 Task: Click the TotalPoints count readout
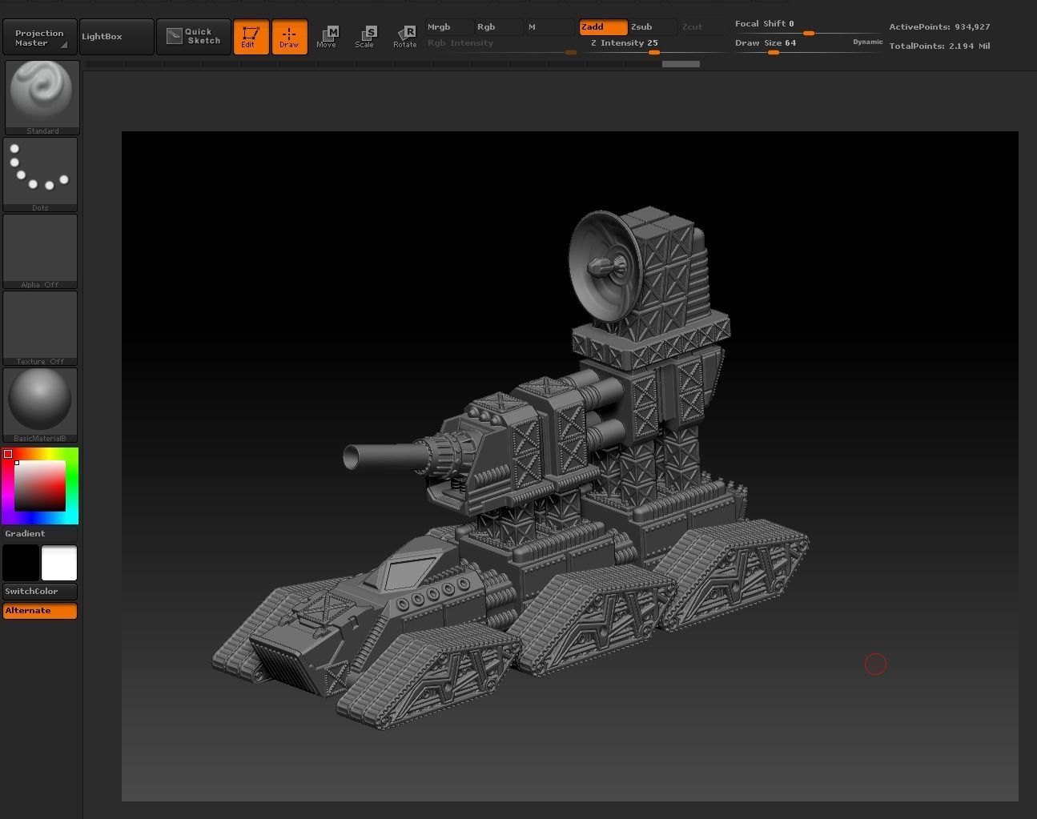(x=939, y=46)
